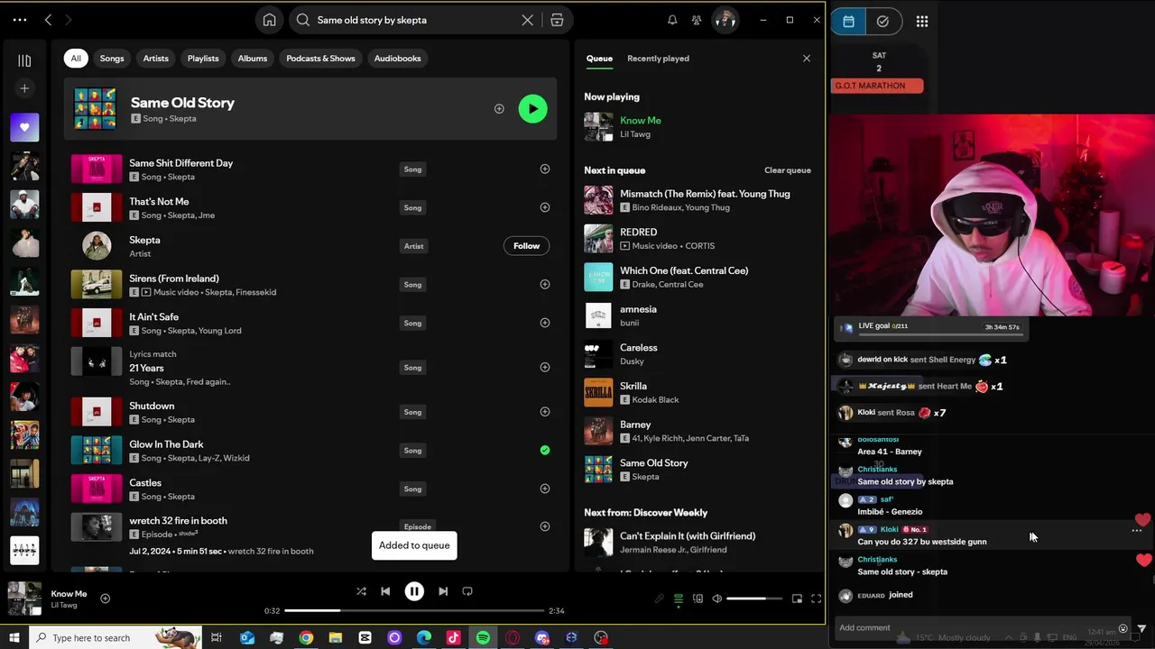Screen dimensions: 1155x649
Task: Play the Same Old Story top result
Action: coord(532,109)
